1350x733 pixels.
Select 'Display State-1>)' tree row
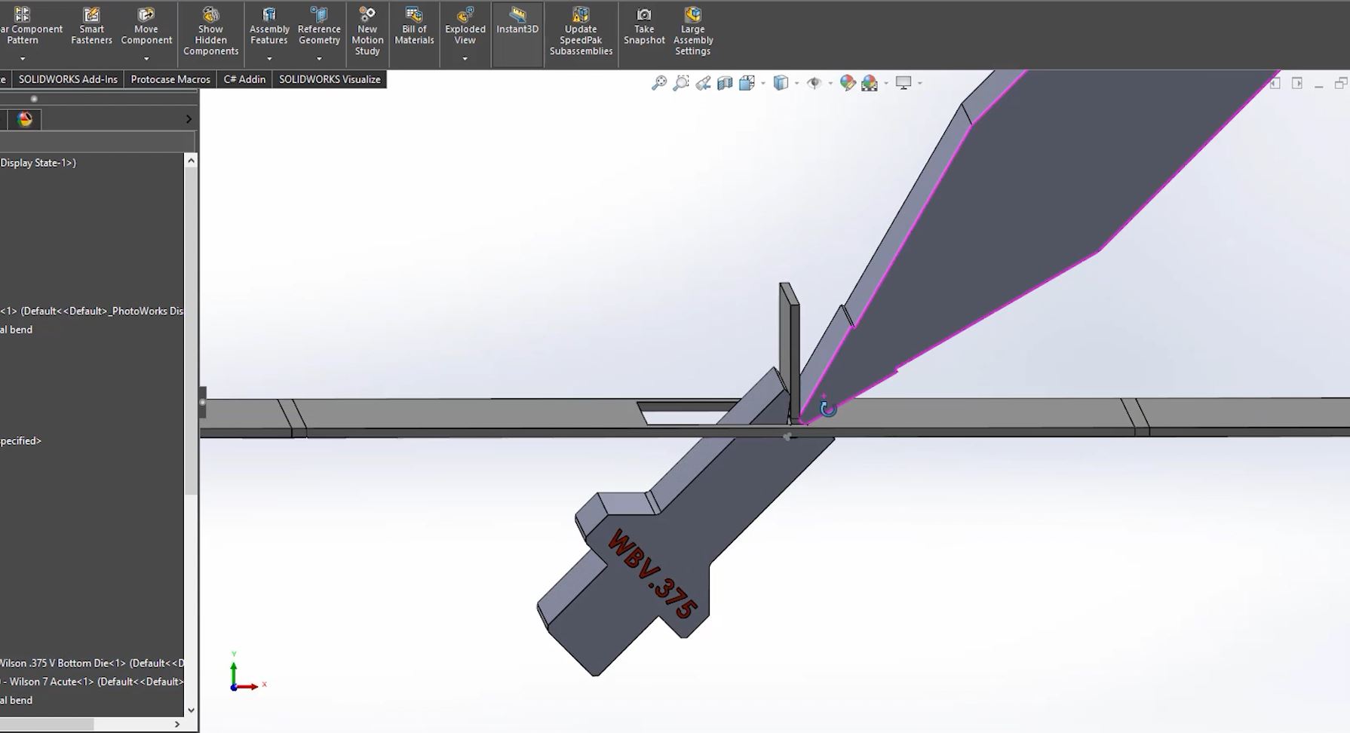coord(38,163)
